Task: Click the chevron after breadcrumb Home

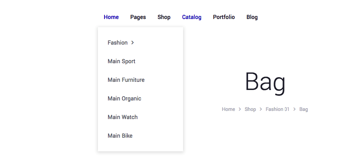Action: pos(240,109)
